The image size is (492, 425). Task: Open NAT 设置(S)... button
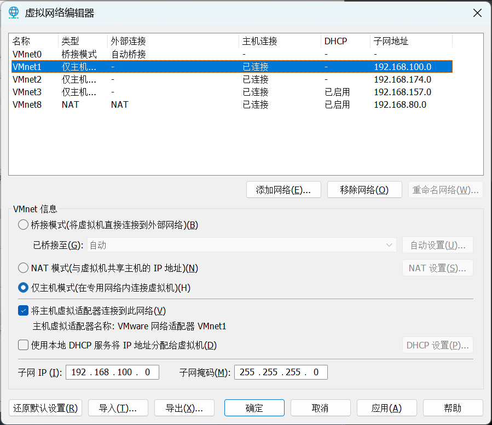(438, 268)
